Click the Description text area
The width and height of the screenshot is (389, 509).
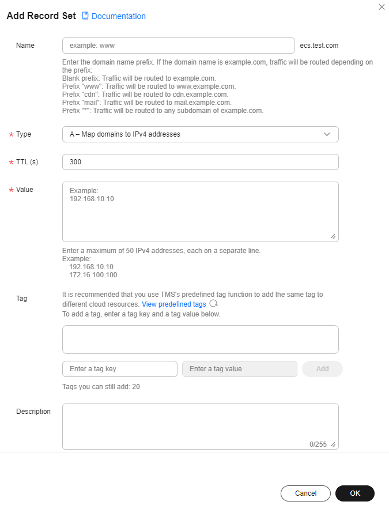click(201, 427)
